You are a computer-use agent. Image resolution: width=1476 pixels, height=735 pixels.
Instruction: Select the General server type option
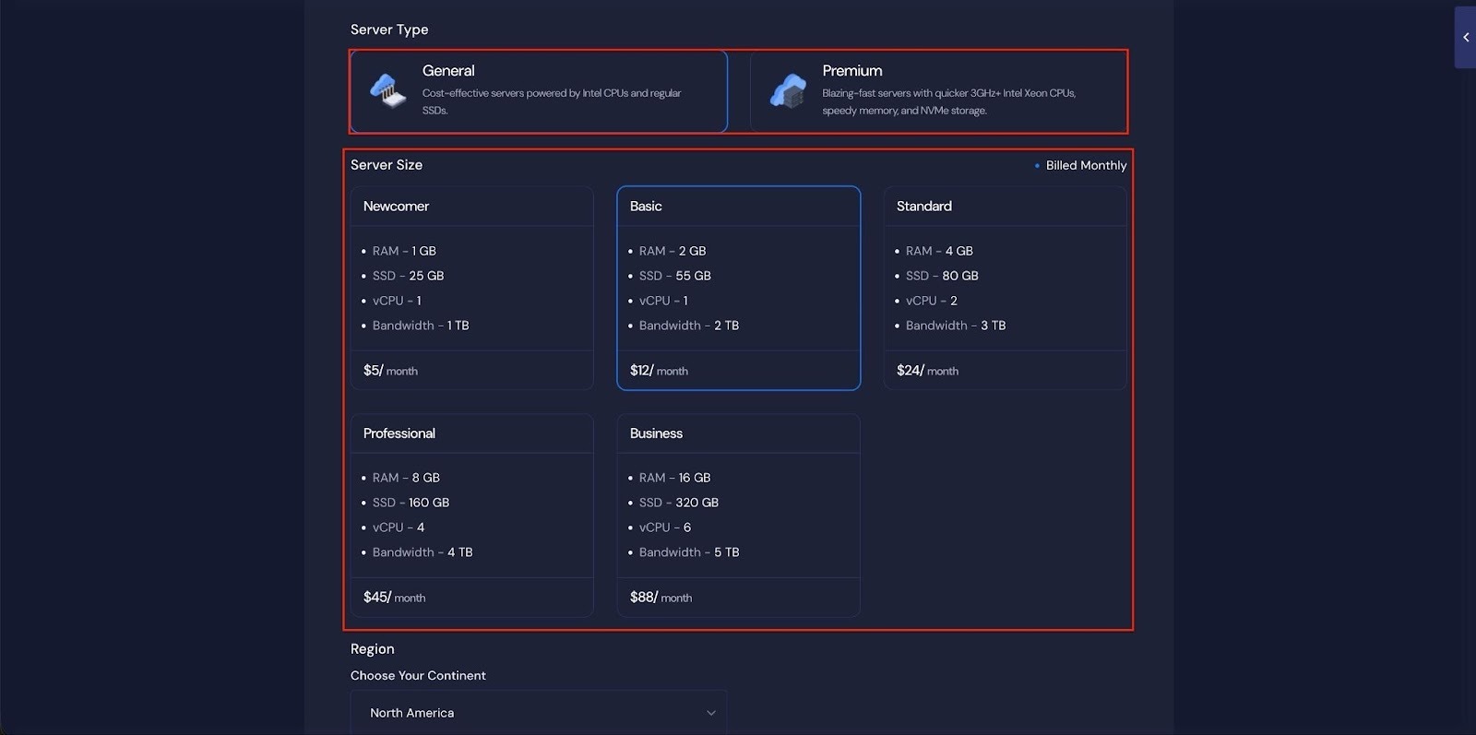(539, 91)
